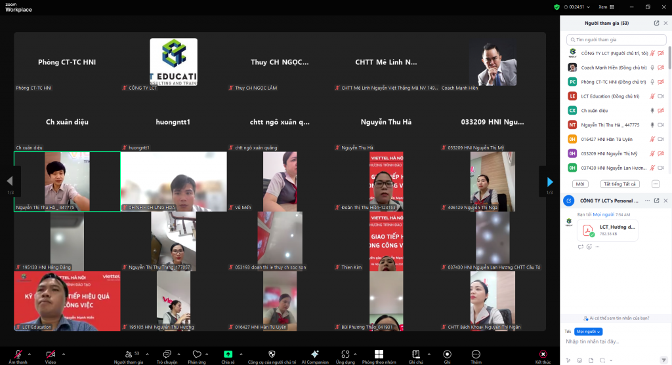Select participant 037430 HNI Nguyễn Lan Hương in list

616,168
